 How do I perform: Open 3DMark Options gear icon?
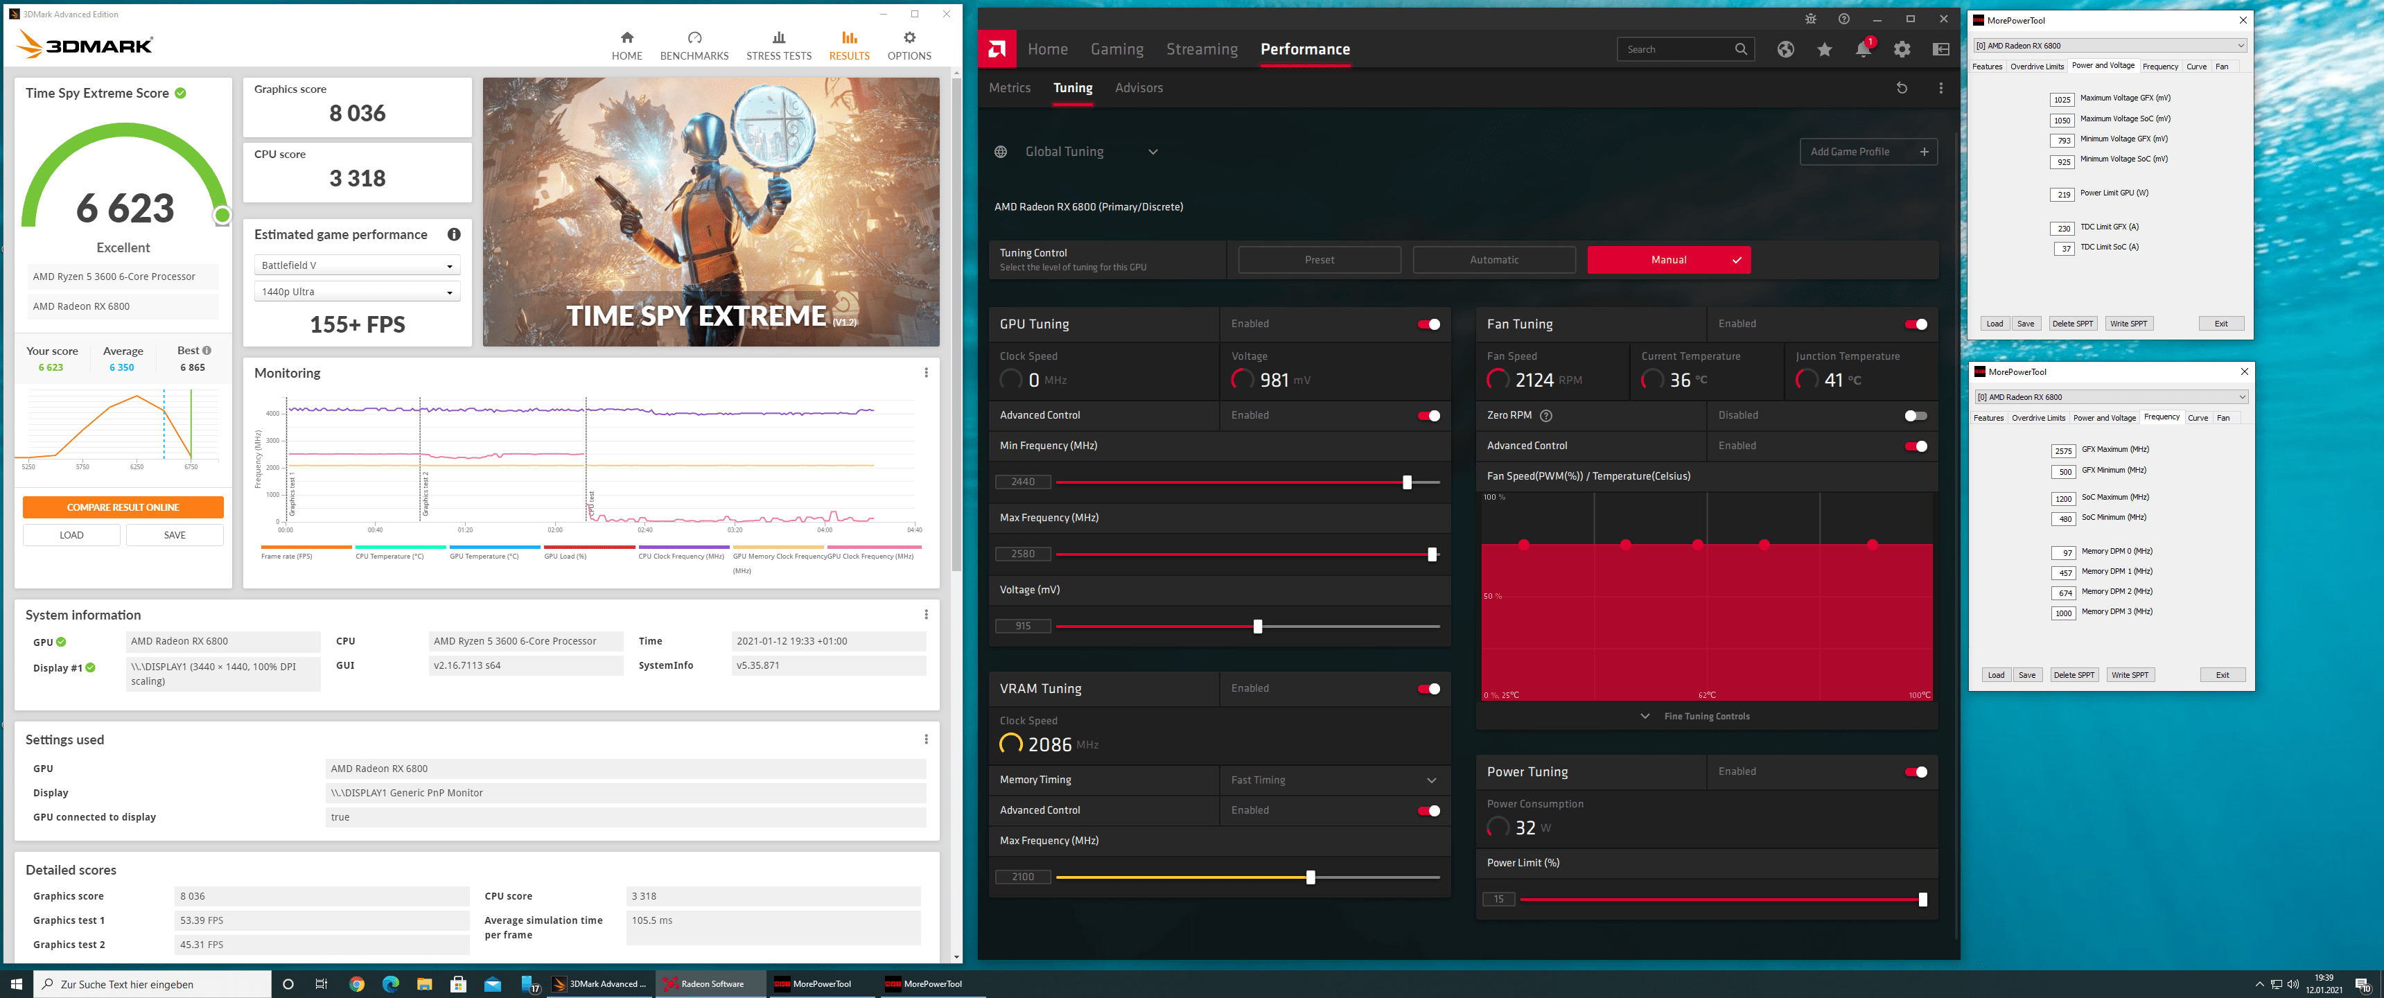(909, 38)
